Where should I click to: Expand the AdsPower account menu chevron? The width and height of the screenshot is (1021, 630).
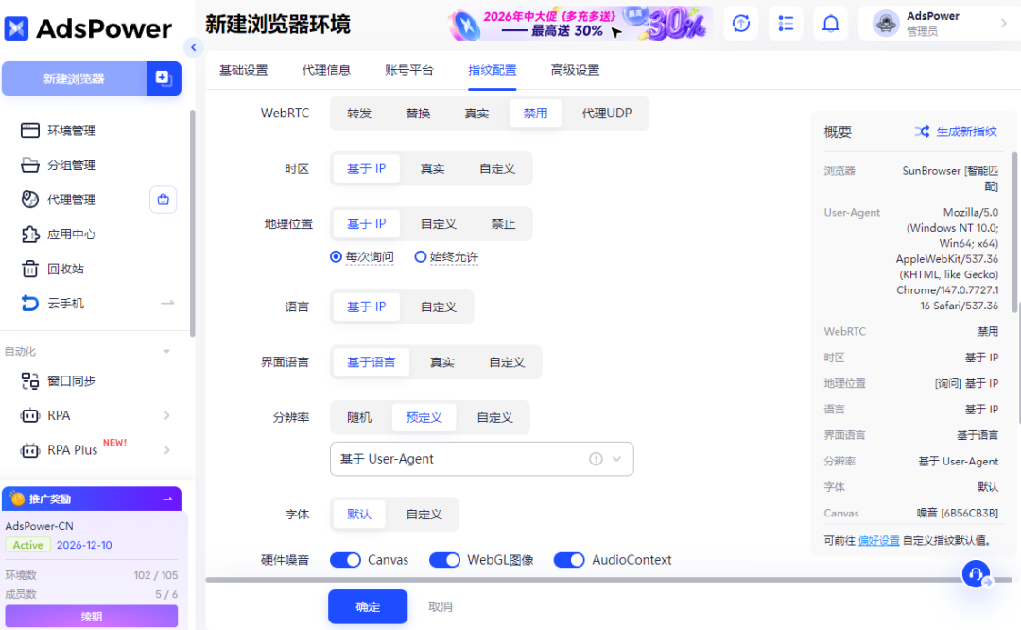pos(1003,24)
